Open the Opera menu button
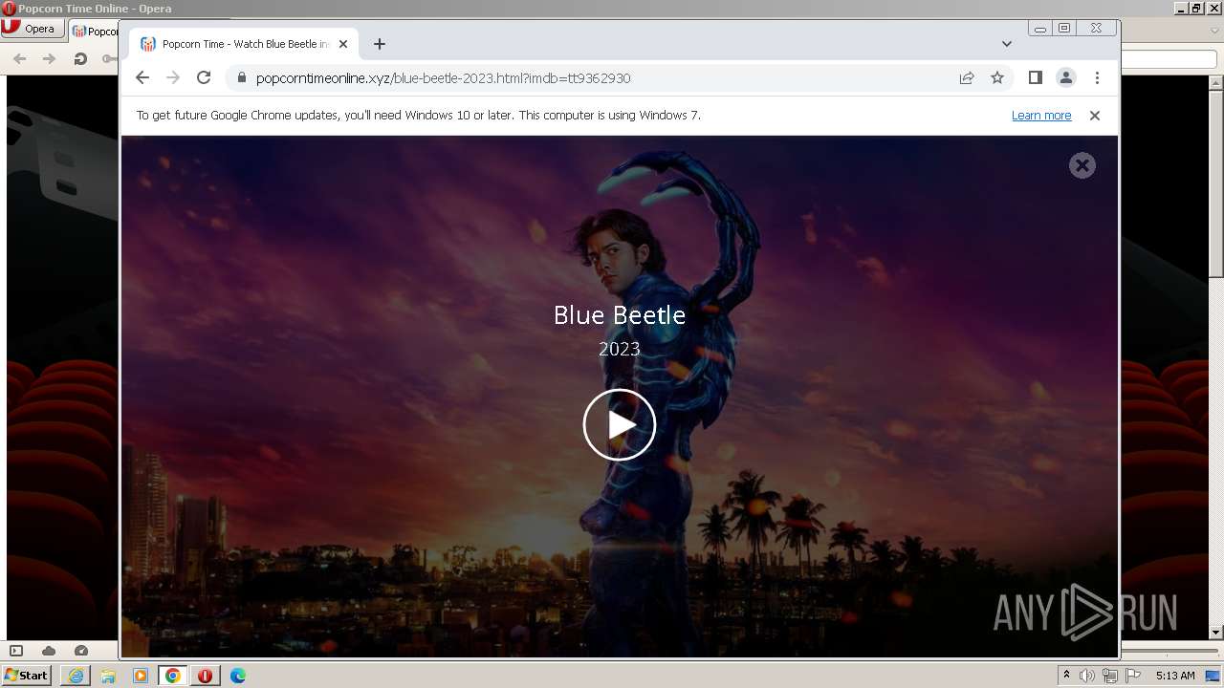 coord(33,29)
